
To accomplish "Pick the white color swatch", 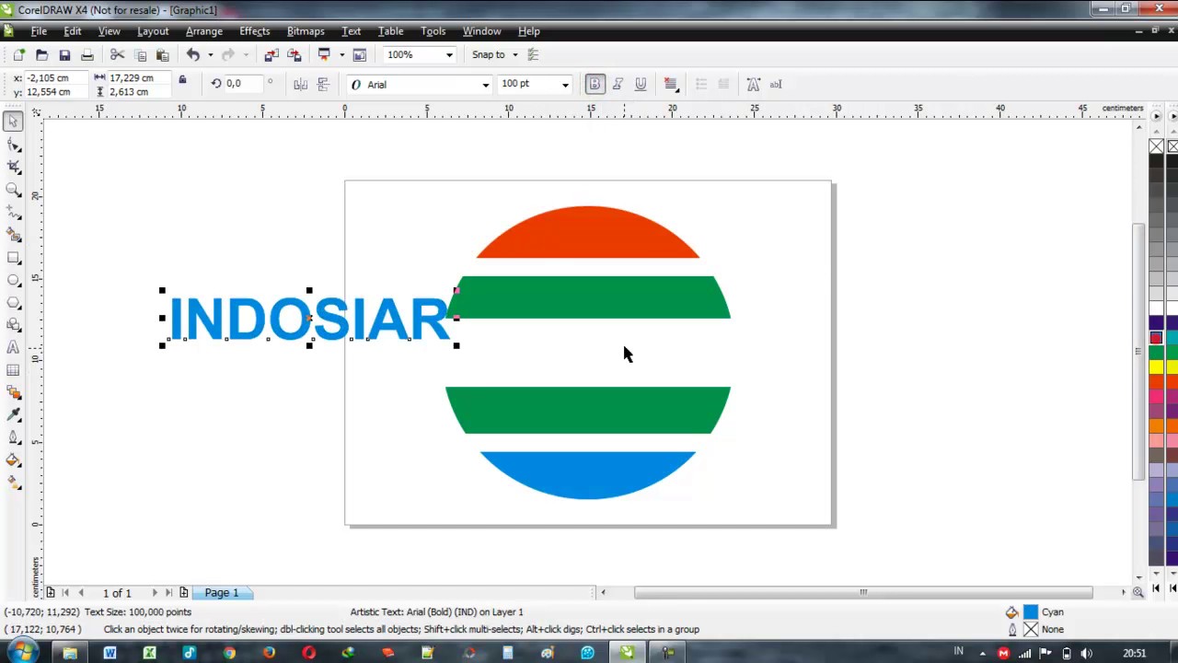I will (x=1156, y=308).
